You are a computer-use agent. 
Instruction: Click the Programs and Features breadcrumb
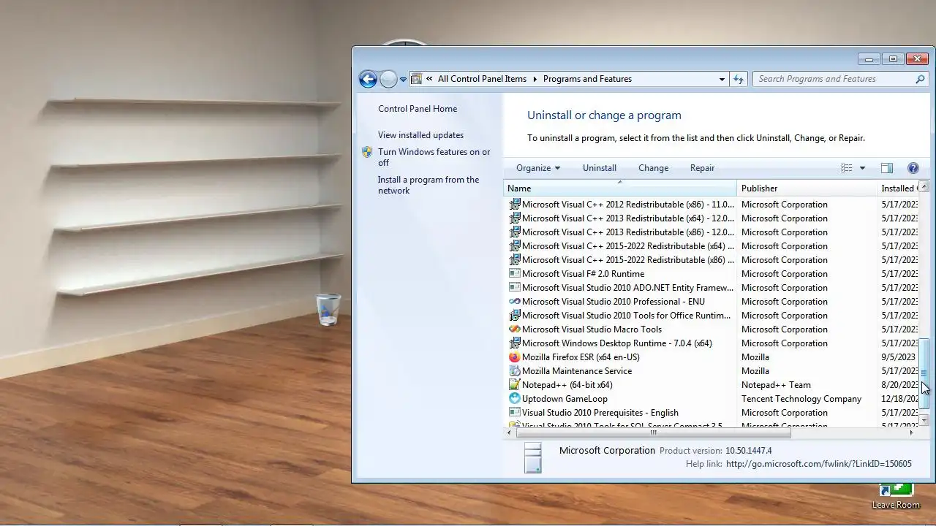click(x=587, y=79)
